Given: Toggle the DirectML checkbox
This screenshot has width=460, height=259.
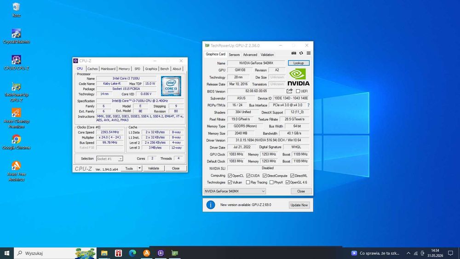Looking at the screenshot, I should point(292,176).
